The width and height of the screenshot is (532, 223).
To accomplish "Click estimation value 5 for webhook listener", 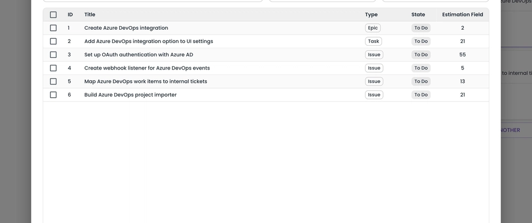I will click(x=462, y=68).
